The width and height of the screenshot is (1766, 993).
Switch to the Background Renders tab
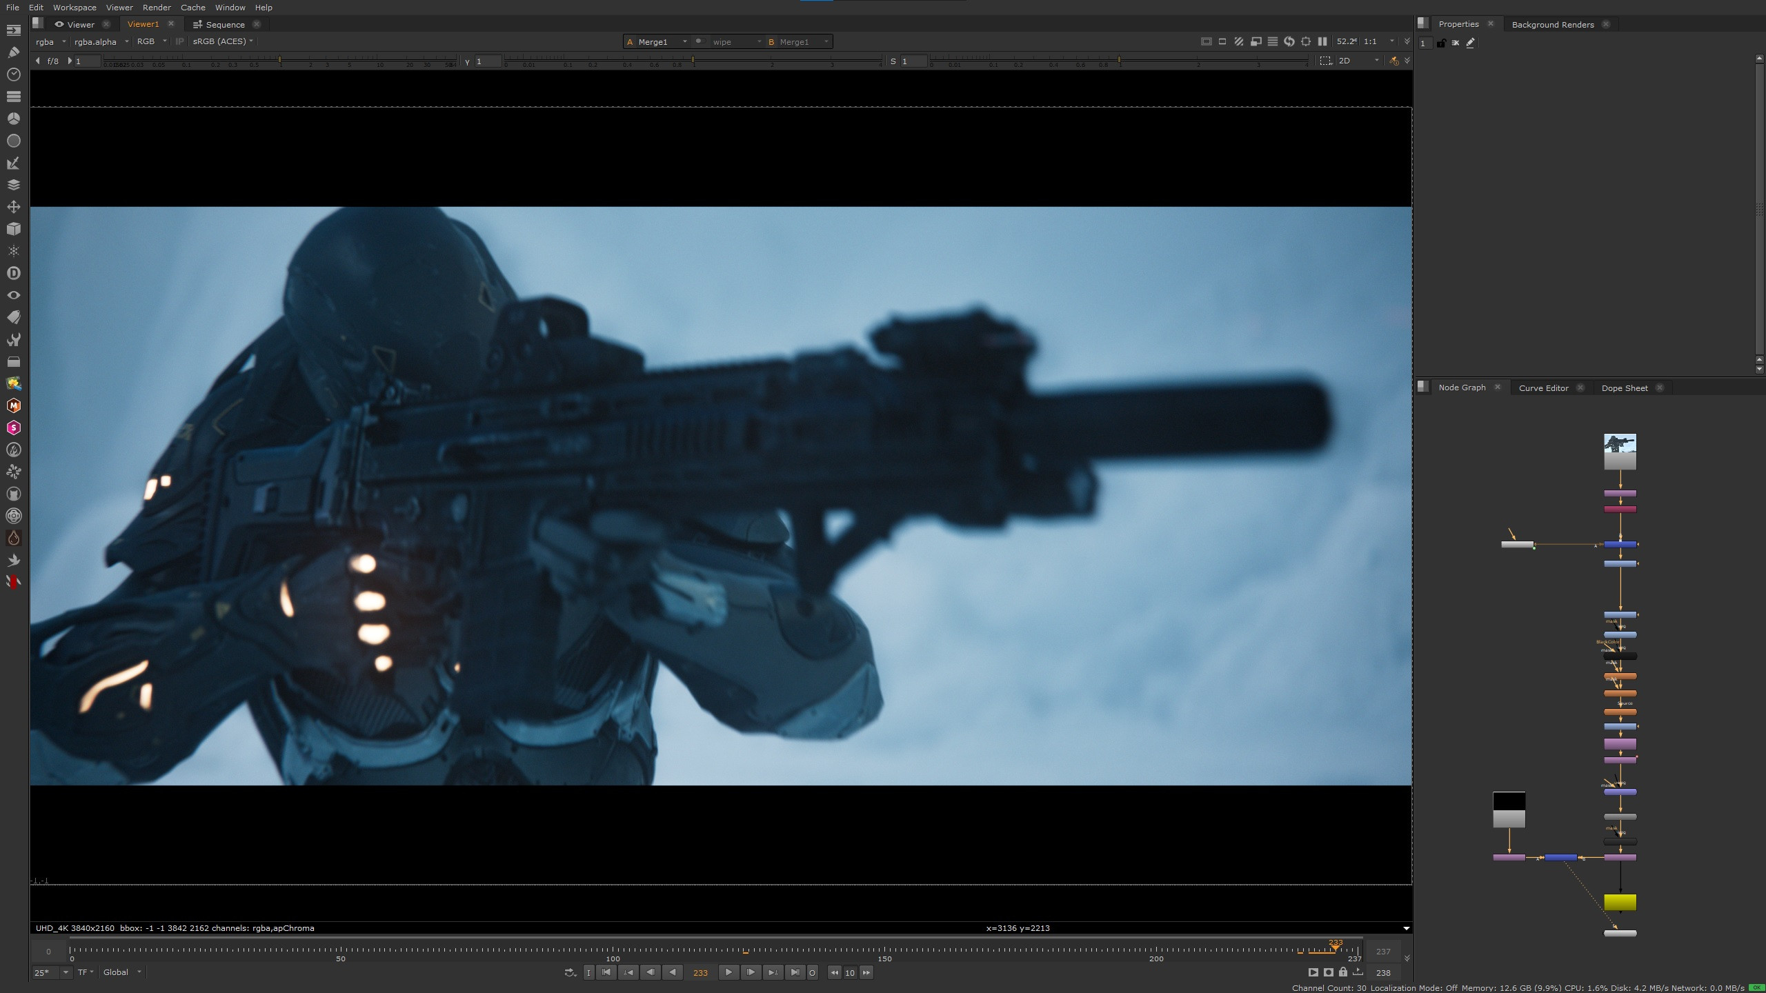click(1552, 24)
